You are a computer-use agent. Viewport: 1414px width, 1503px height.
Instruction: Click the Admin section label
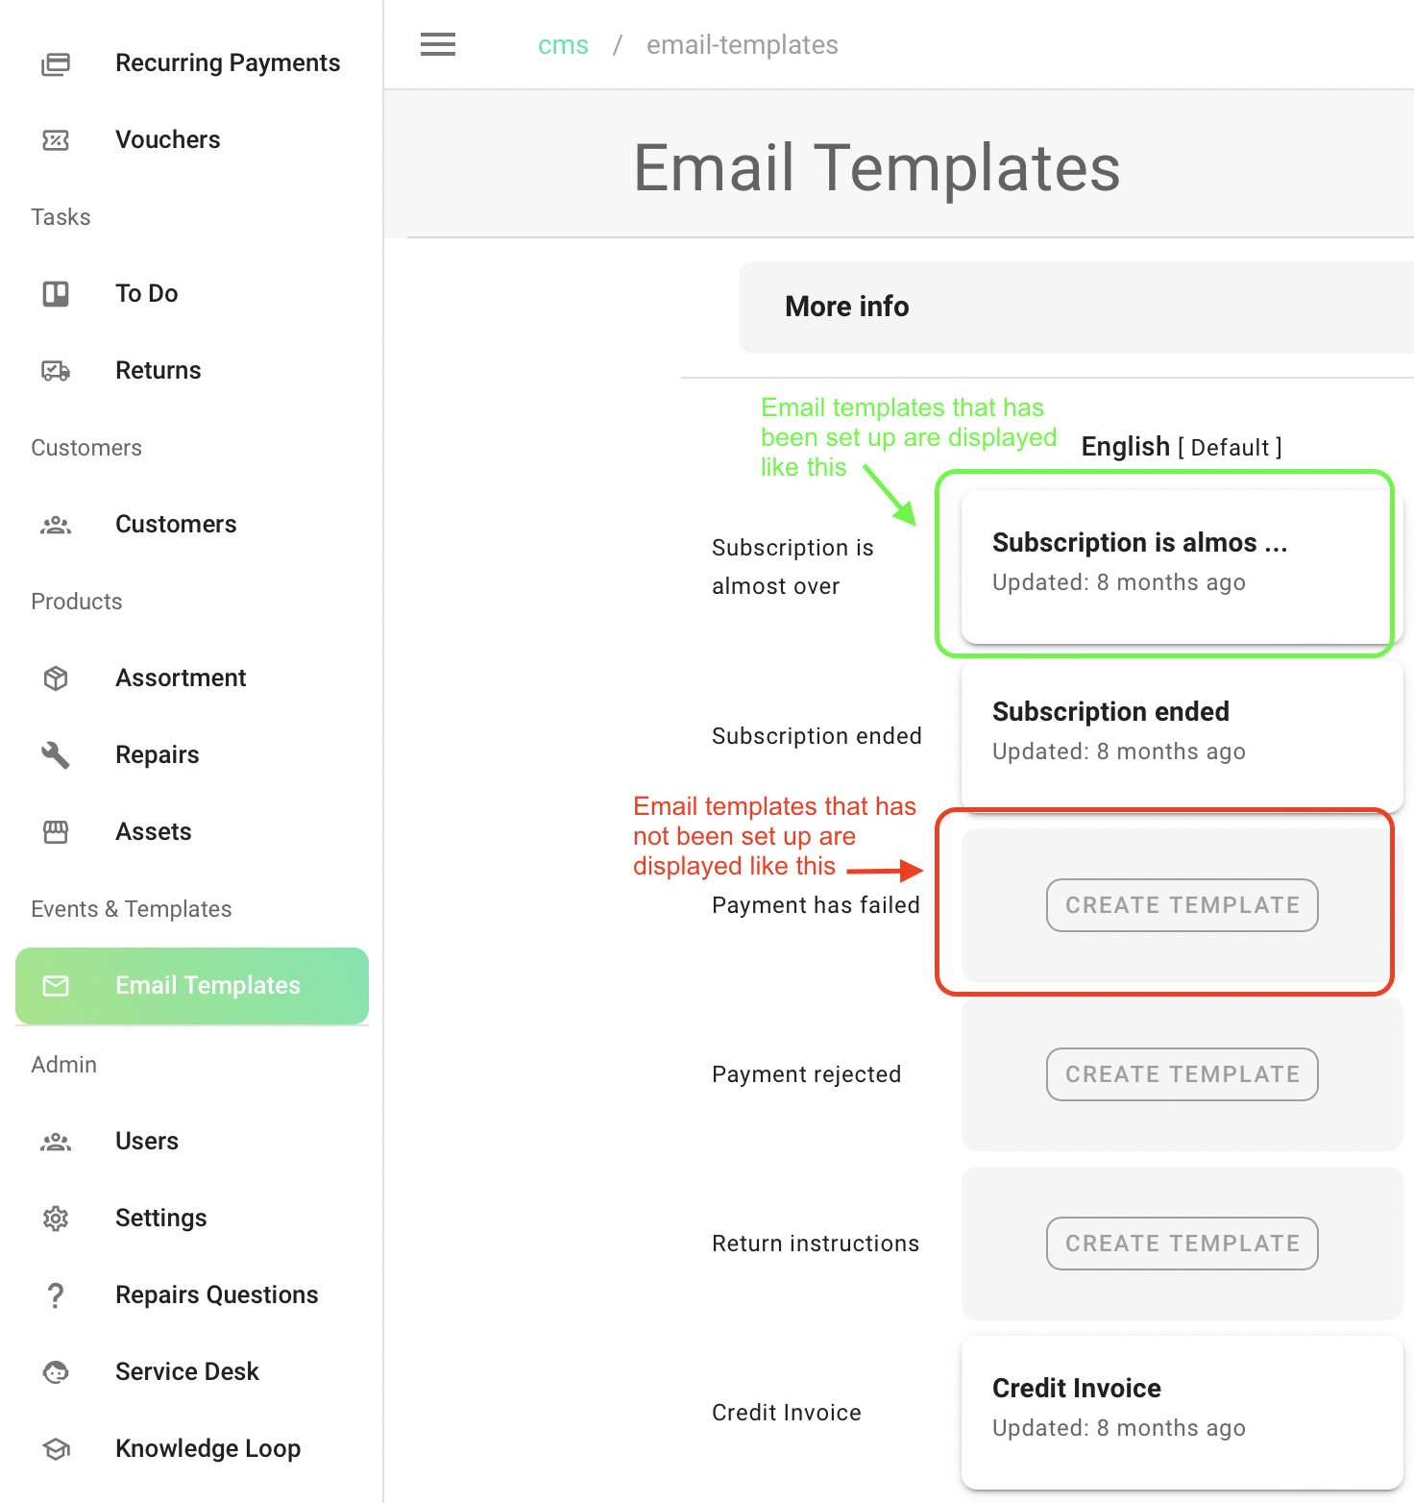click(64, 1065)
